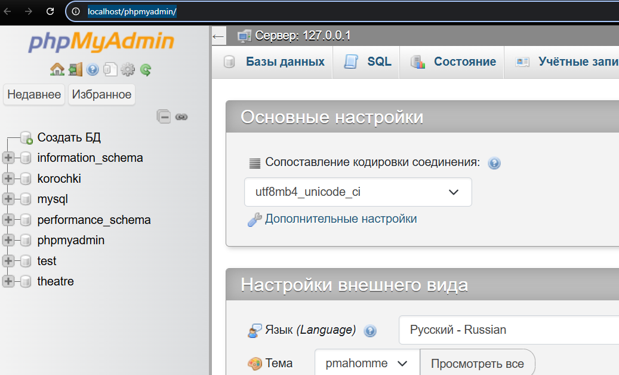
Task: Select the mysql database in tree
Action: point(53,199)
